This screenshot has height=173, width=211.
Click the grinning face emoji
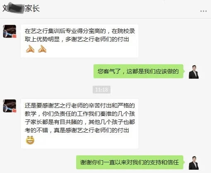tap(30, 140)
